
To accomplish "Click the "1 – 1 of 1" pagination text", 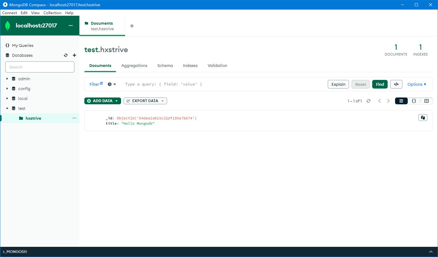I will pyautogui.click(x=355, y=101).
